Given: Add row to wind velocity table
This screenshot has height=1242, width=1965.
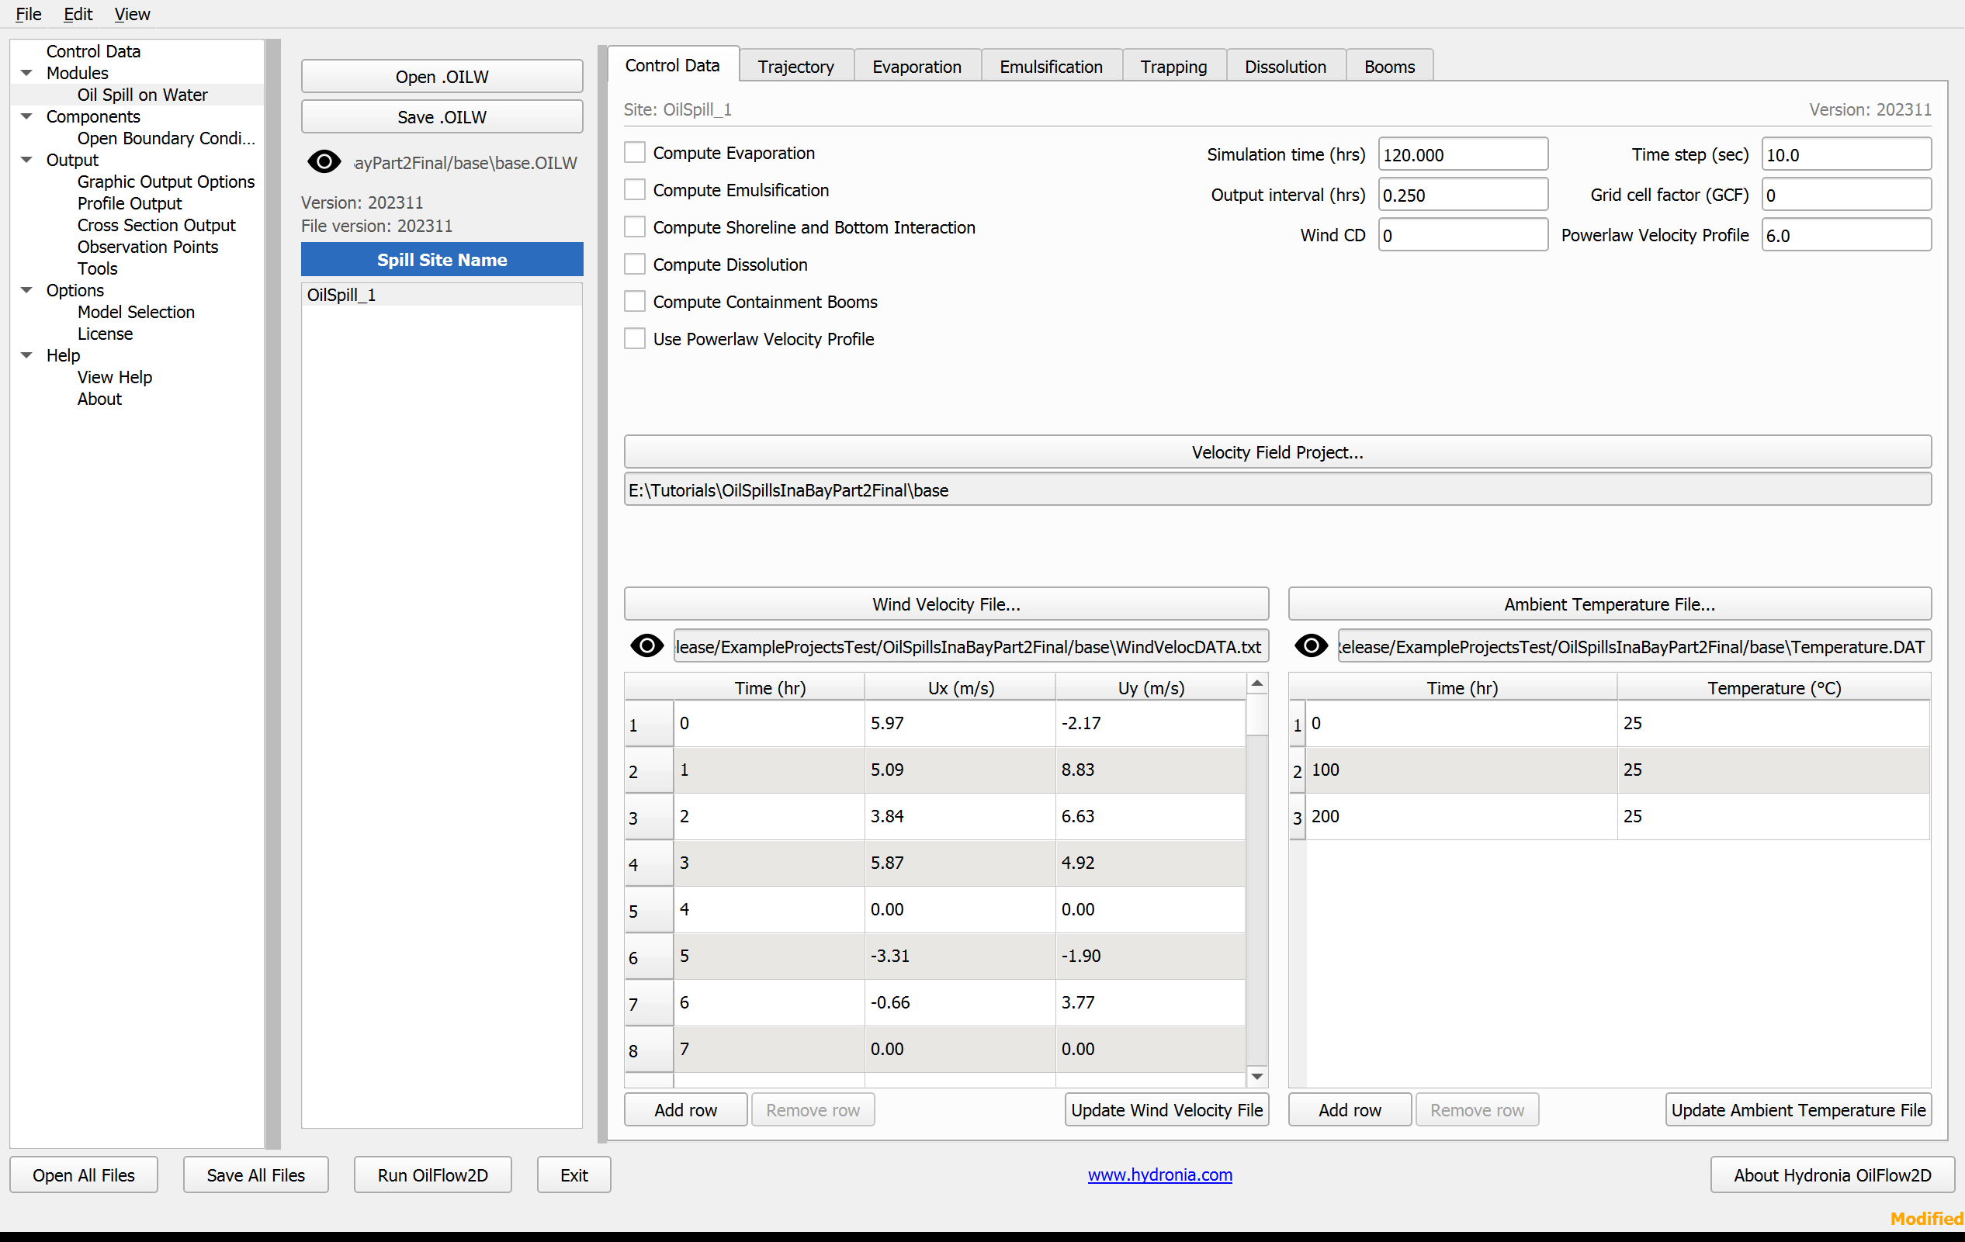Looking at the screenshot, I should tap(685, 1109).
